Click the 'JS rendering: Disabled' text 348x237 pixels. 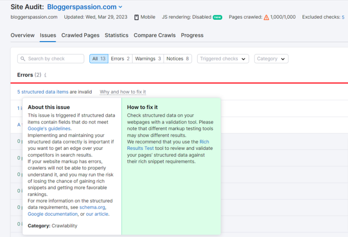187,17
